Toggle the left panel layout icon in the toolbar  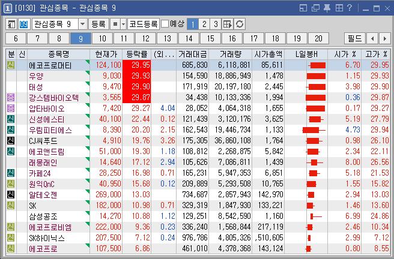tap(11, 25)
